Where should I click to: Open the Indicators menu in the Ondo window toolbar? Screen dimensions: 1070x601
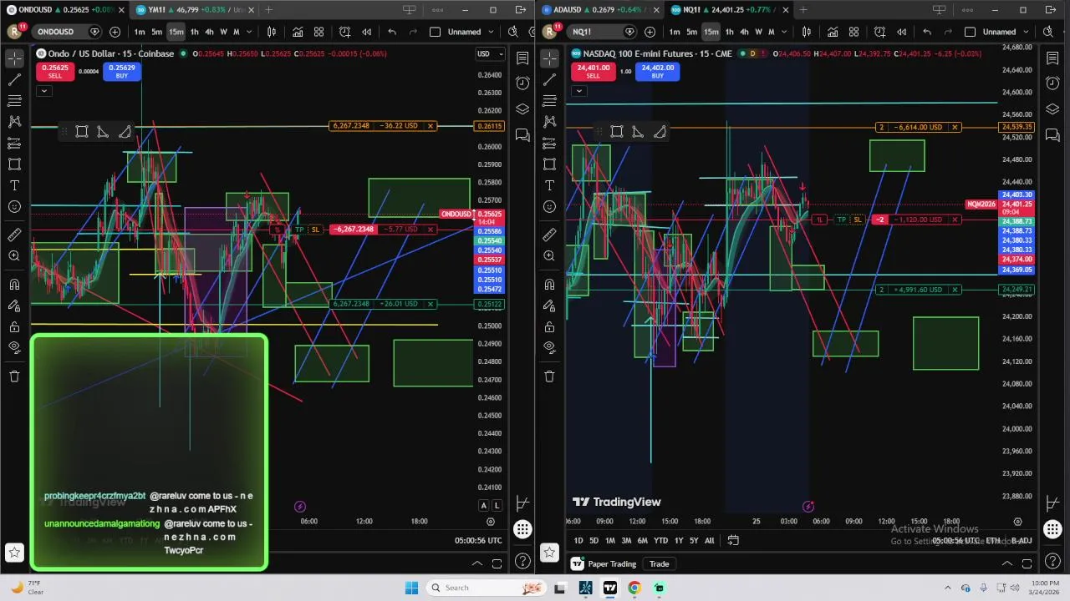[x=298, y=32]
